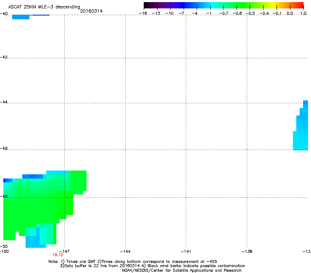Click the colorbar label '-0.4'
The width and height of the screenshot is (311, 273).
264,13
